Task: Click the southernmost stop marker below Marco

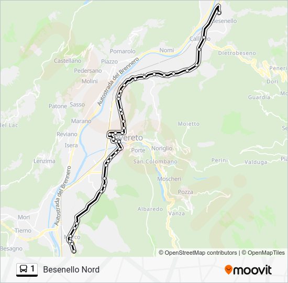Action: click(74, 251)
